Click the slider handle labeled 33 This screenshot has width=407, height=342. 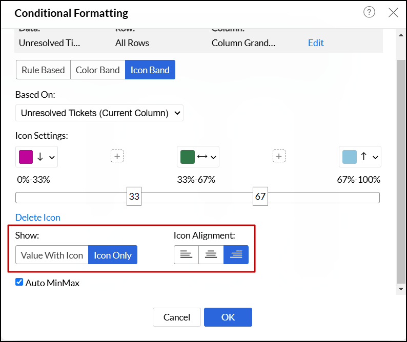click(134, 197)
